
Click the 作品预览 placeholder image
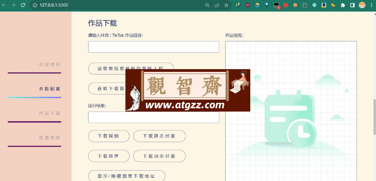(x=291, y=111)
